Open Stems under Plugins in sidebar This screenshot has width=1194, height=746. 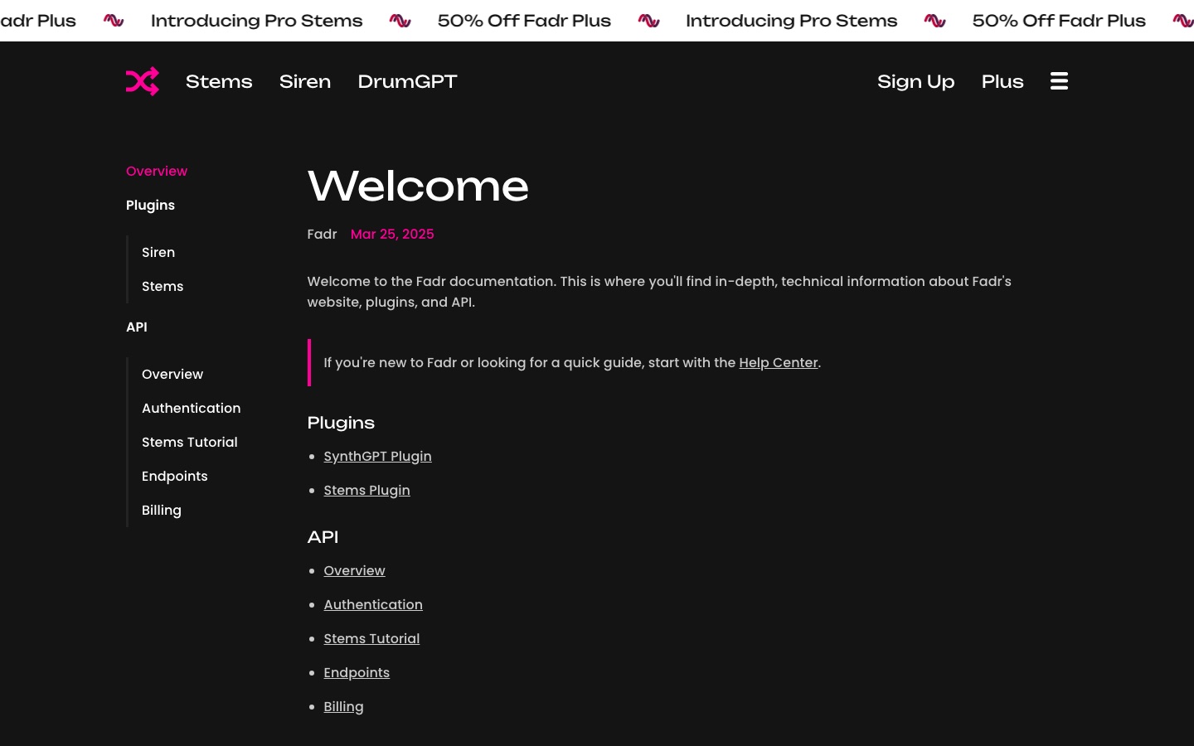coord(163,286)
